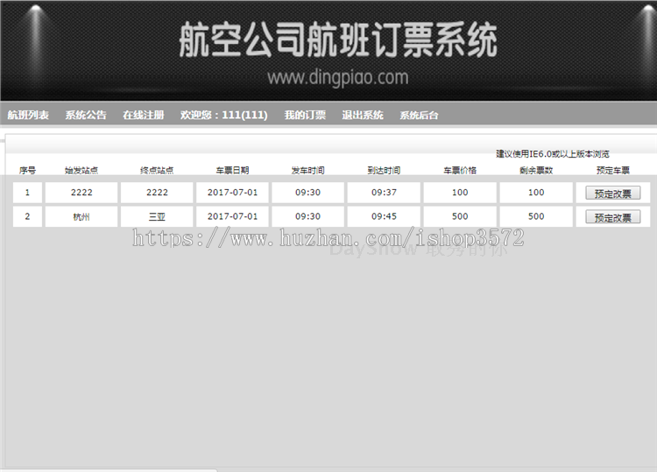
Task: Click the price 100 cell in row 1
Action: (460, 193)
